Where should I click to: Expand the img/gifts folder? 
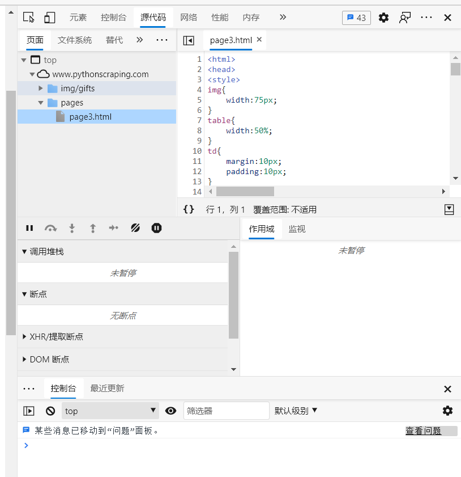pyautogui.click(x=41, y=88)
